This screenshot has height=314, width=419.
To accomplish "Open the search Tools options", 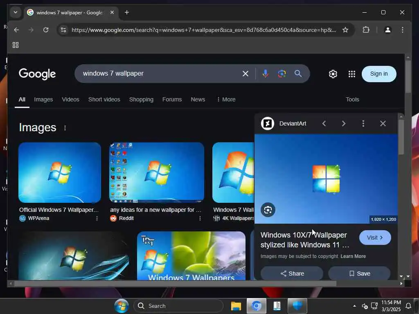I will click(352, 99).
